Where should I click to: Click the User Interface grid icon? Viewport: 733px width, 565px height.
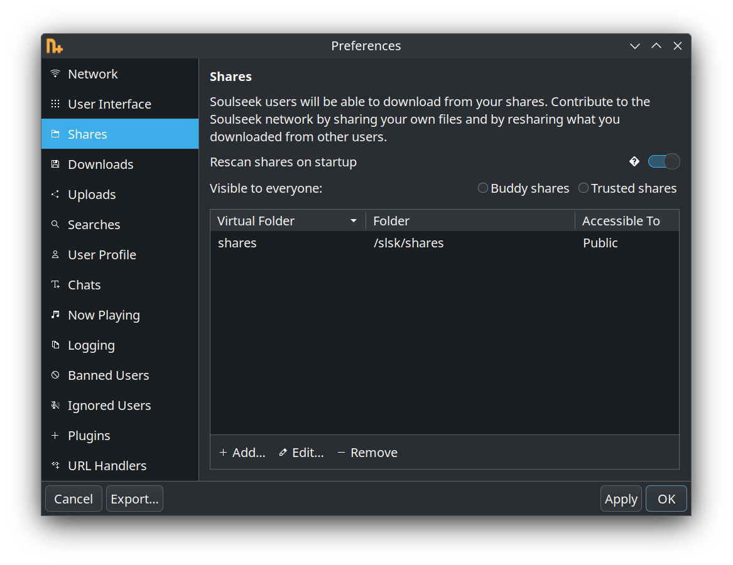click(x=55, y=104)
